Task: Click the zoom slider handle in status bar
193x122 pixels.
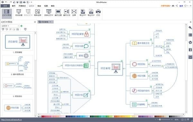Action: (x=160, y=119)
